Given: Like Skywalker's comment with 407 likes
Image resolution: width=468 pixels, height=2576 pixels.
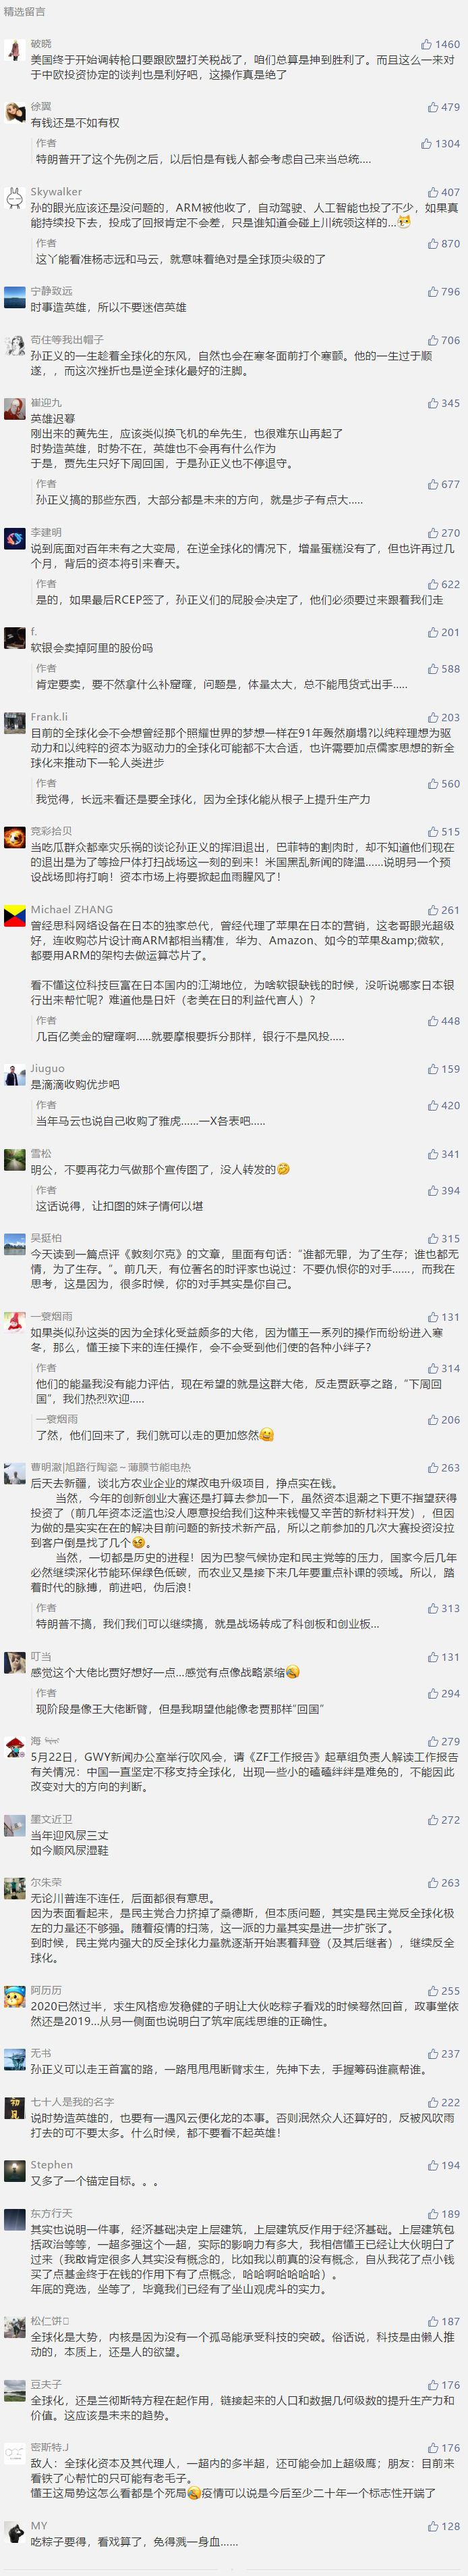Looking at the screenshot, I should pos(444,192).
